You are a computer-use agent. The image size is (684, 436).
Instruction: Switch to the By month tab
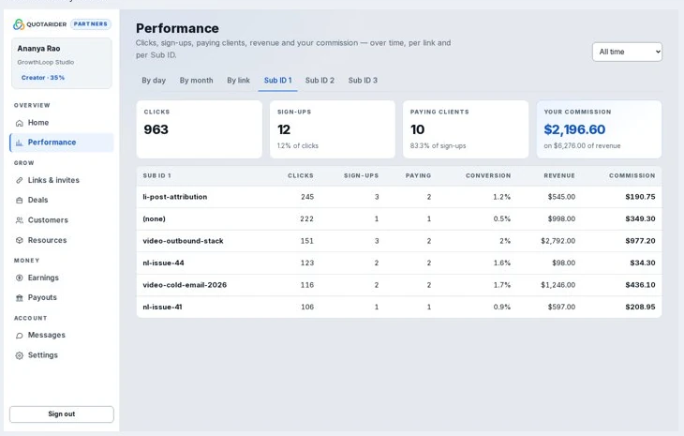[x=197, y=81]
